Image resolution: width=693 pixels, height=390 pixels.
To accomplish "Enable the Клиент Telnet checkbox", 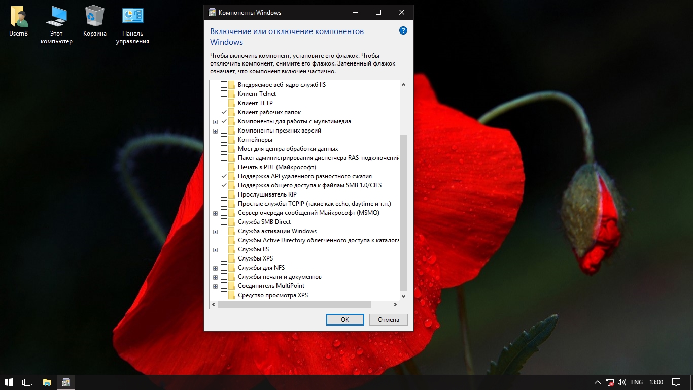I will 224,94.
